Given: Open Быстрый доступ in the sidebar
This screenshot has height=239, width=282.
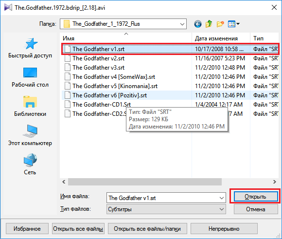Looking at the screenshot, I should point(30,48).
